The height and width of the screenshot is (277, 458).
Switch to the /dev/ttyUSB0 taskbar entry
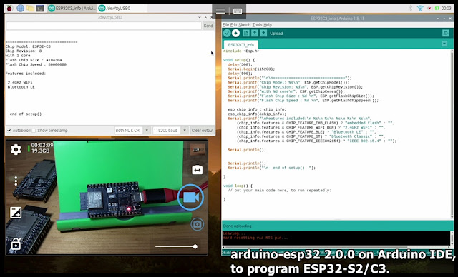click(x=122, y=8)
